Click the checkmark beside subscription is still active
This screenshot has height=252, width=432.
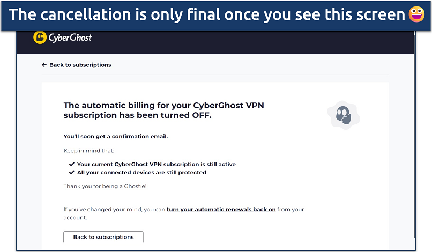tap(72, 164)
